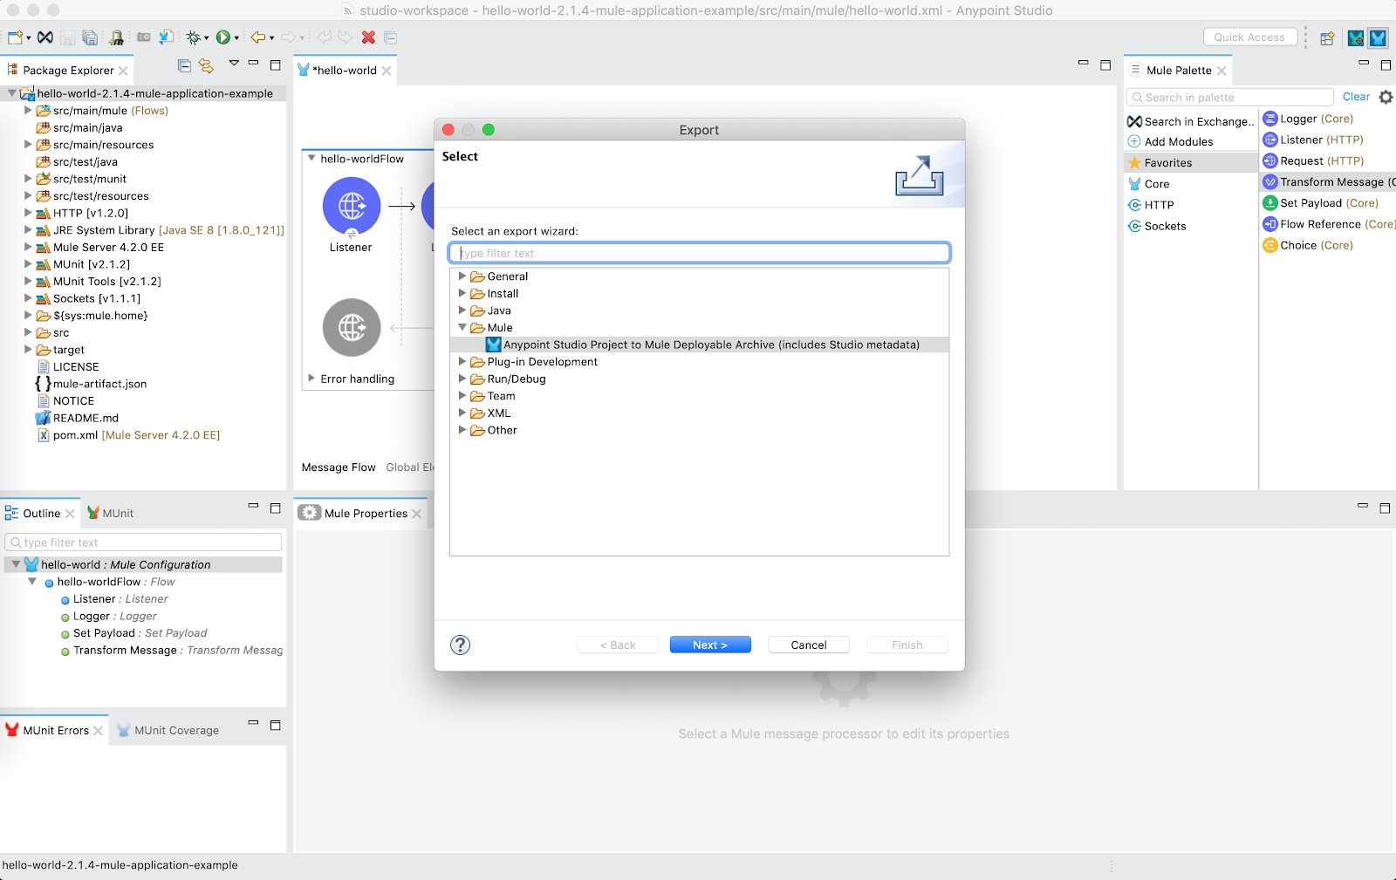Open the Package Explorer view menu
This screenshot has width=1396, height=880.
234,63
